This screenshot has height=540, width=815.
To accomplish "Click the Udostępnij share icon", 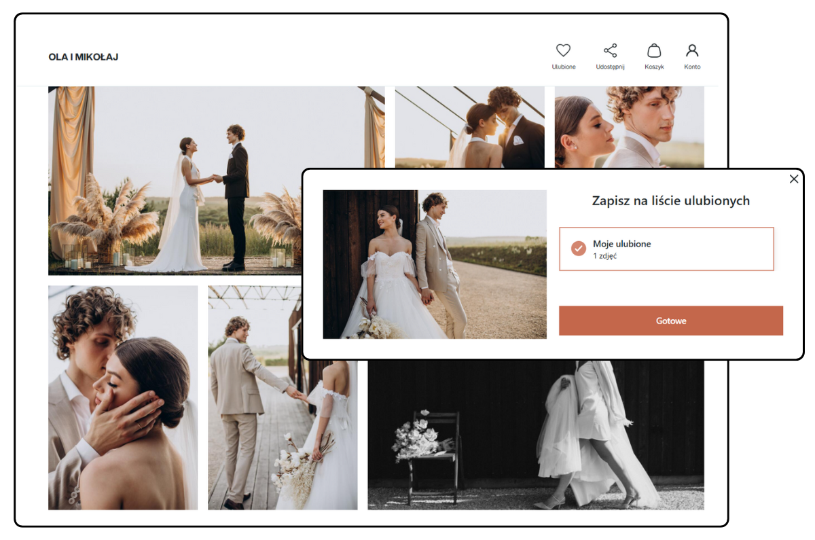I will (610, 51).
